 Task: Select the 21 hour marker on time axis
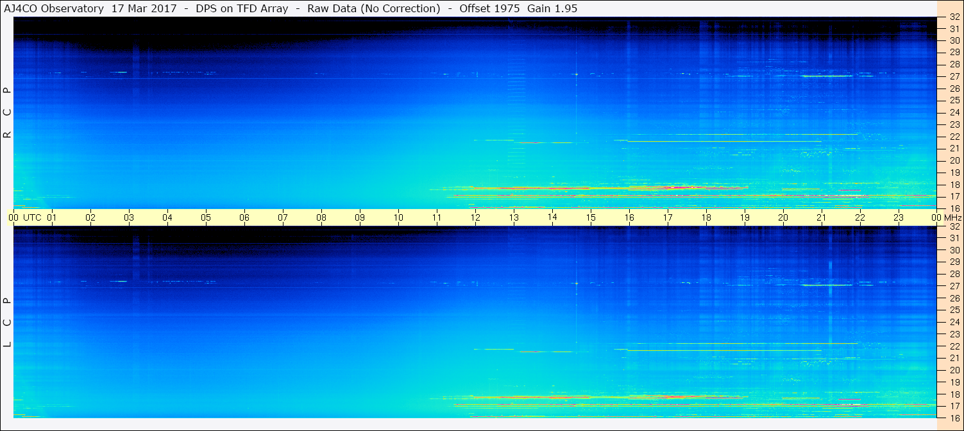(822, 217)
